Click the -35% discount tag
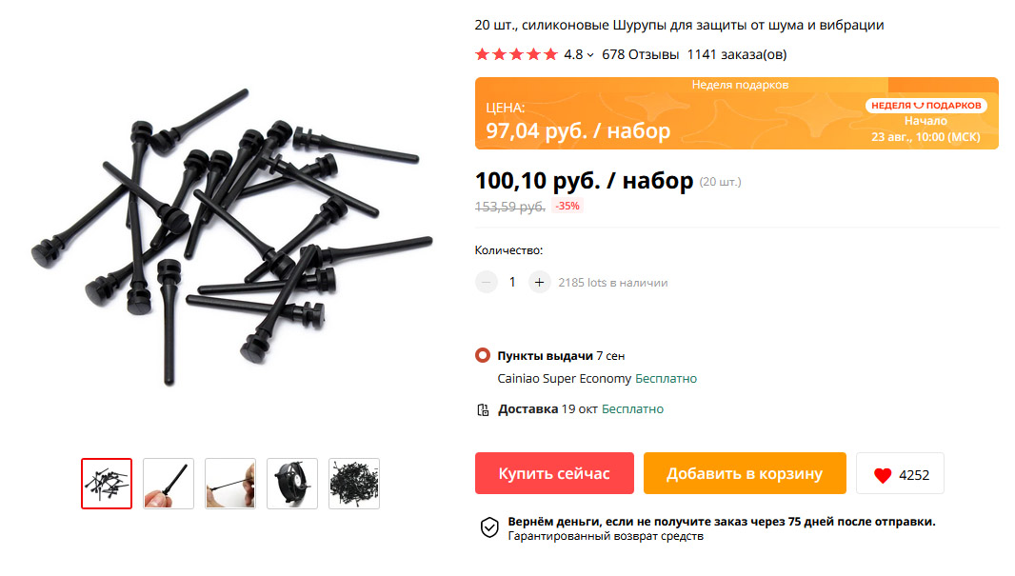 (x=567, y=206)
